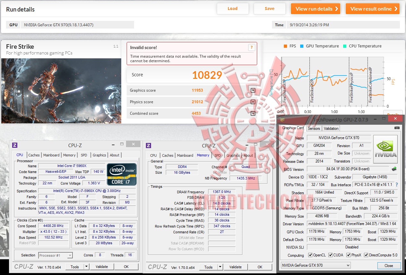Open Tools dropdown arrow in CPU-Z CPU window
The width and height of the screenshot is (406, 275).
(87, 267)
